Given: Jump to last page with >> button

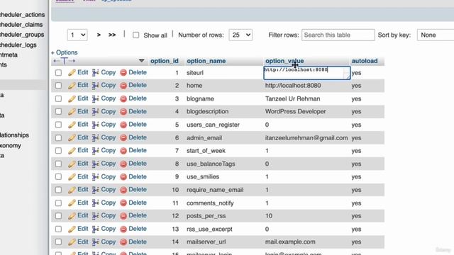Looking at the screenshot, I should coord(112,35).
